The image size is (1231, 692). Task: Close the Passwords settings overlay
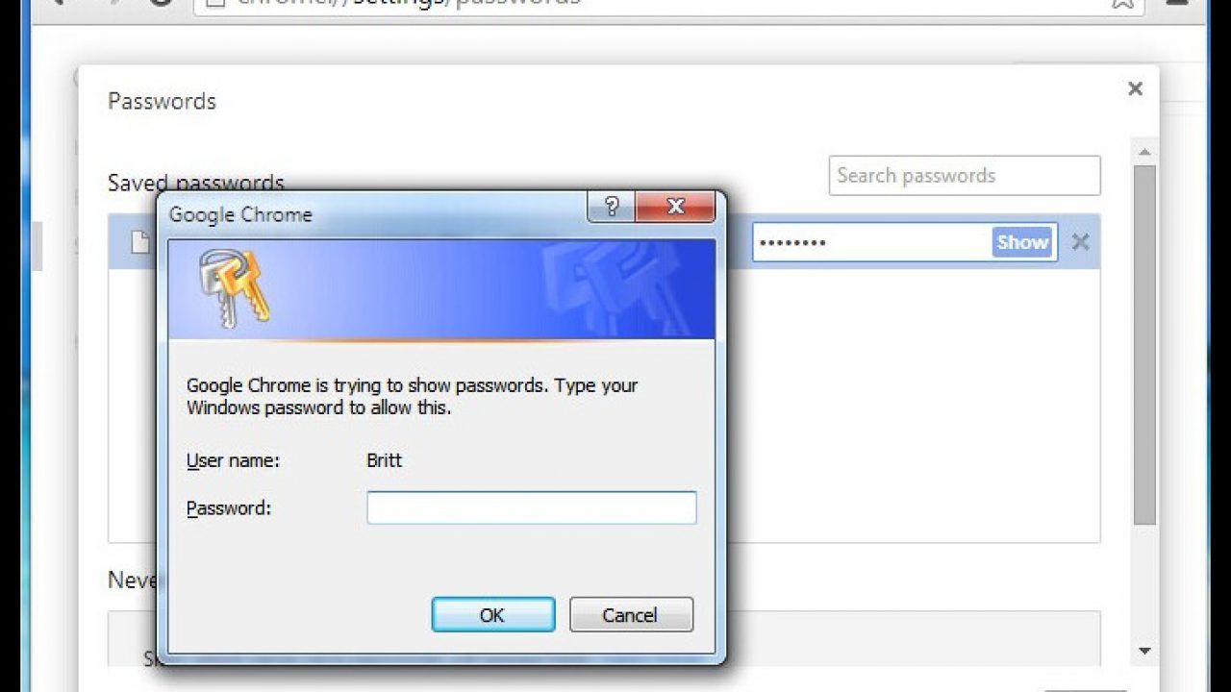(1135, 89)
